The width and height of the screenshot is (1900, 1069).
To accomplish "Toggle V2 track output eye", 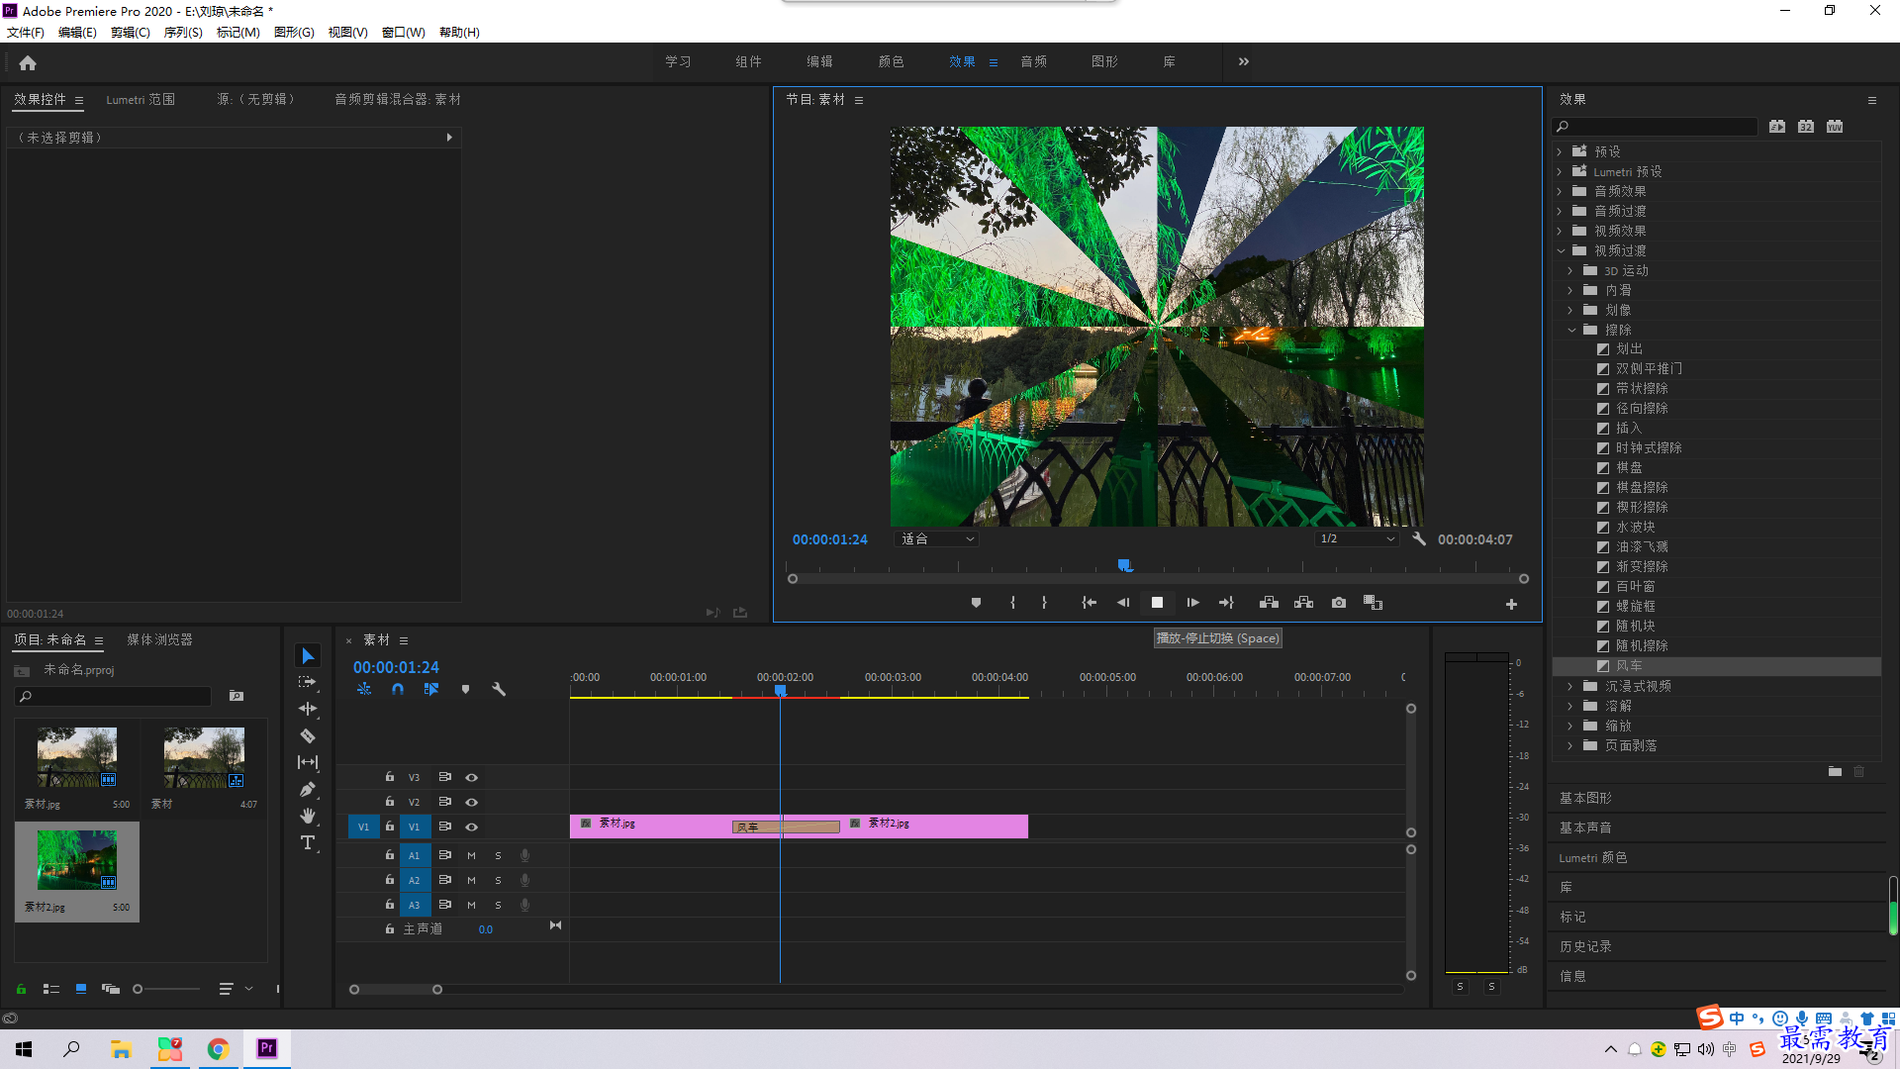I will tap(472, 802).
